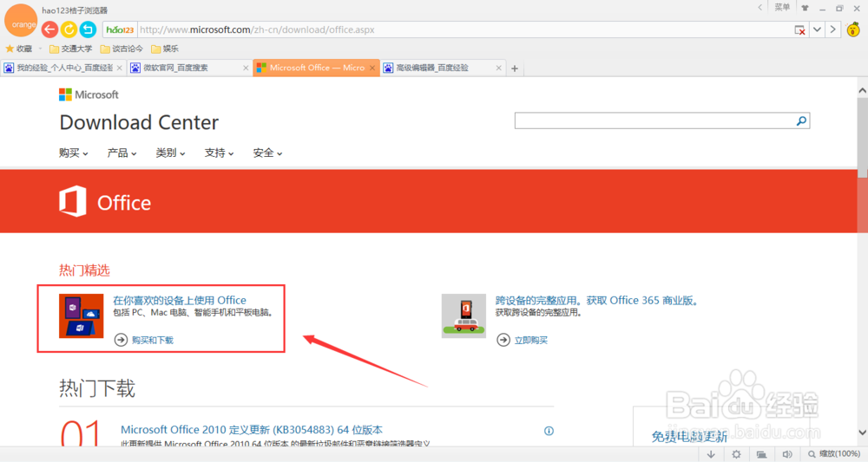The width and height of the screenshot is (868, 462).
Task: Click the Microsoft logo on the page
Action: tap(89, 94)
